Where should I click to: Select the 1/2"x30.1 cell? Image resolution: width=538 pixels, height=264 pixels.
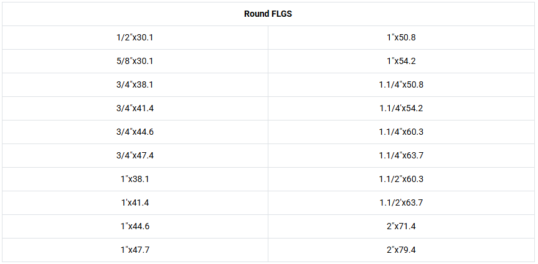[x=135, y=37]
